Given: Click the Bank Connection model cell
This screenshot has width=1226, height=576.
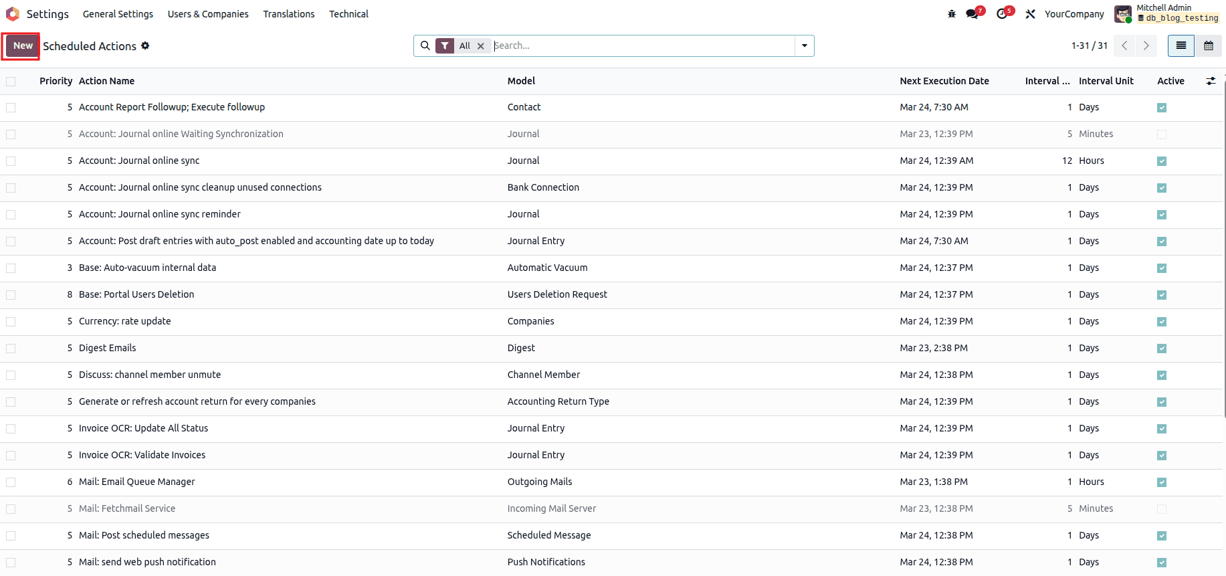Looking at the screenshot, I should click(543, 187).
